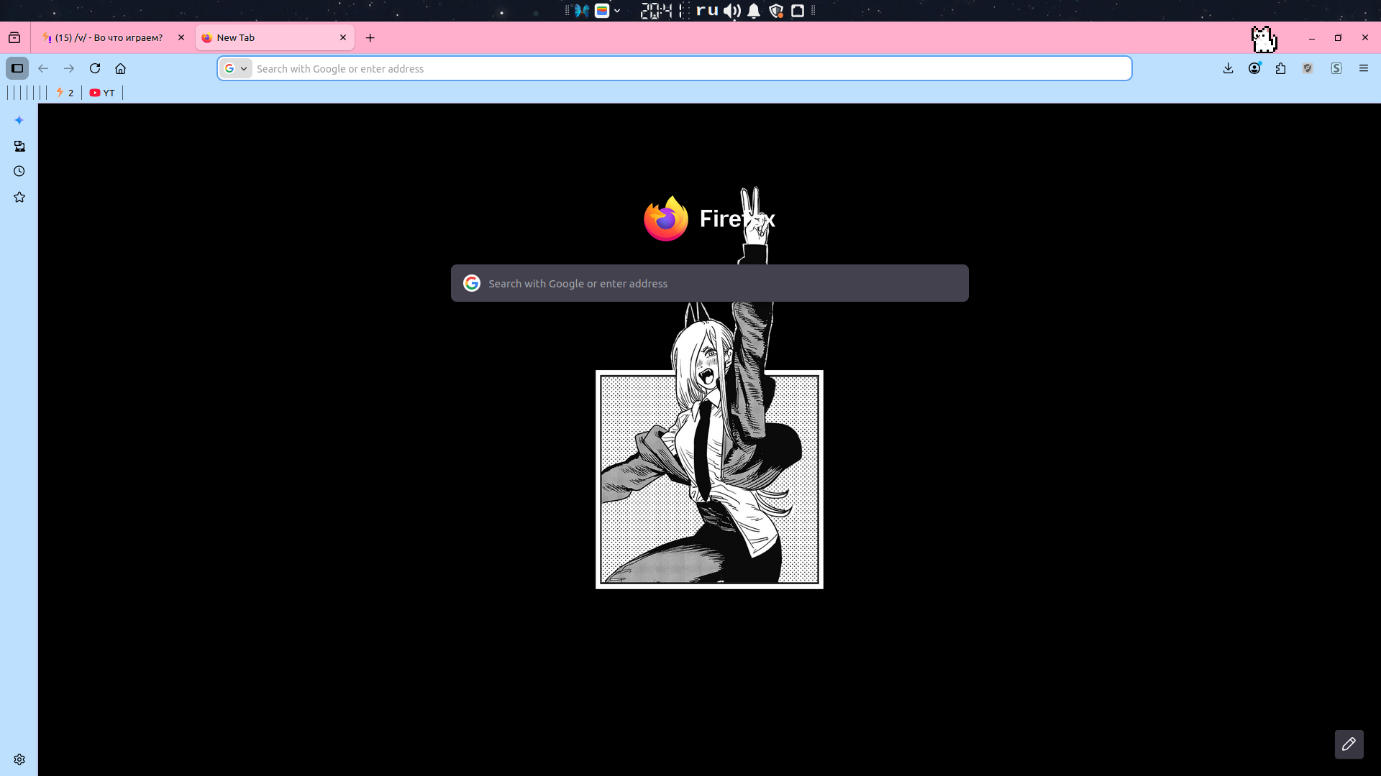Click the Google search box on the page
The height and width of the screenshot is (776, 1381).
709,283
